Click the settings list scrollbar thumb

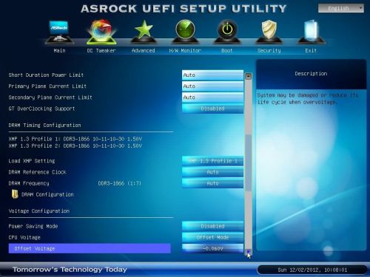(x=249, y=163)
